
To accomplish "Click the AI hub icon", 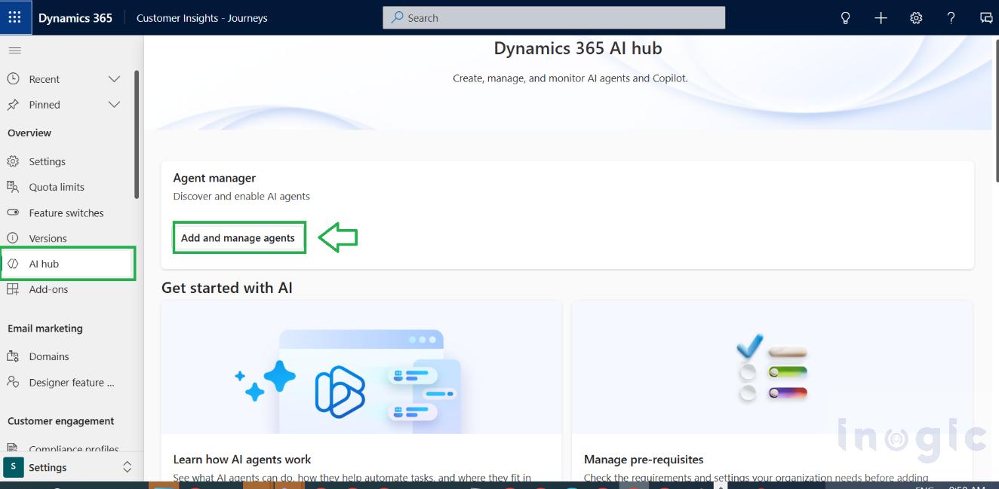I will (13, 264).
